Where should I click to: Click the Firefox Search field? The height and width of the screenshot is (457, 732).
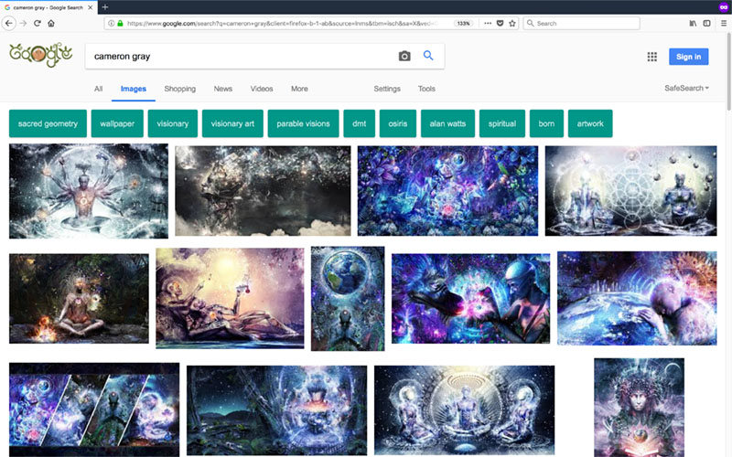(581, 24)
